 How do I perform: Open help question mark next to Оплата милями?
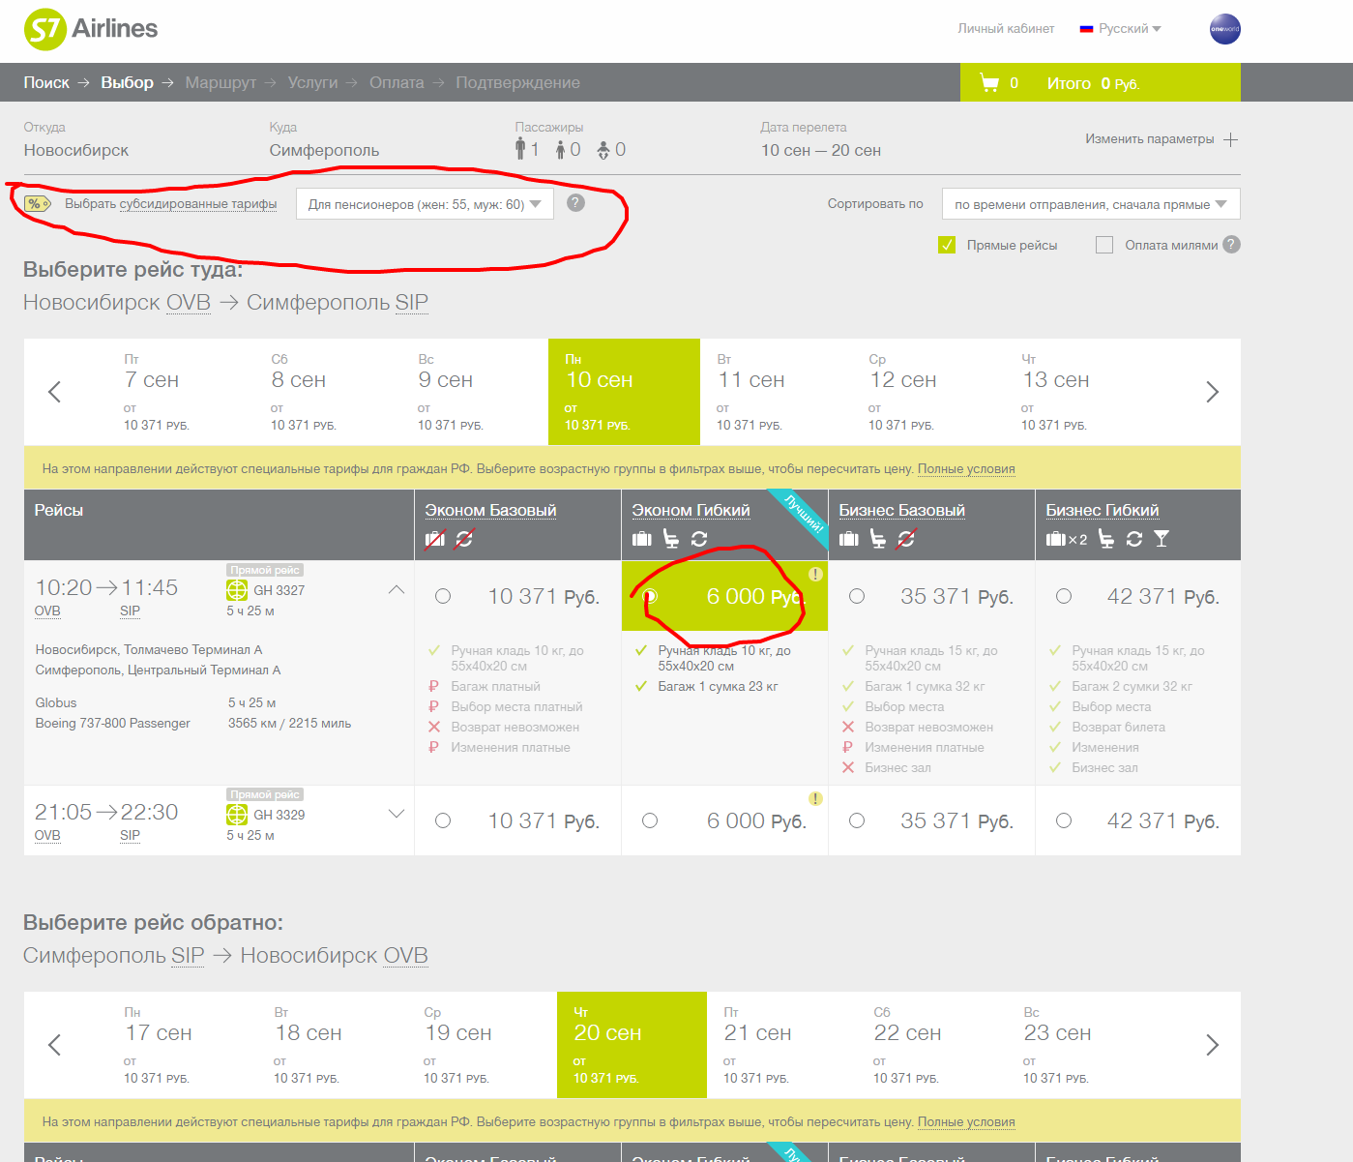pos(1231,244)
